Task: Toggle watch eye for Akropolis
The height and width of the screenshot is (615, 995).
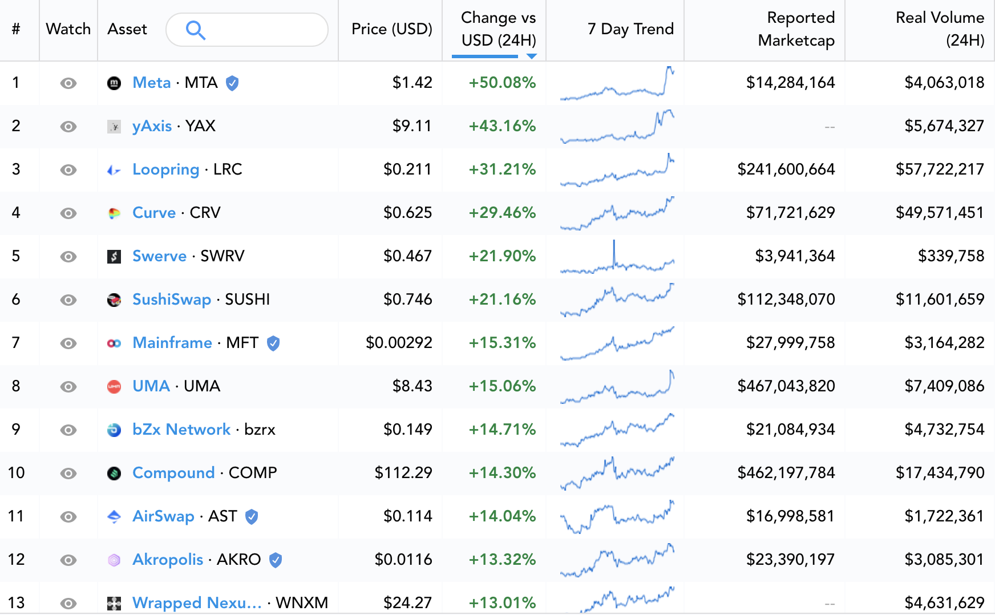Action: [68, 560]
